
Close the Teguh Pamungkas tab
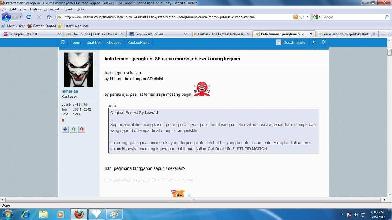tap(185, 34)
